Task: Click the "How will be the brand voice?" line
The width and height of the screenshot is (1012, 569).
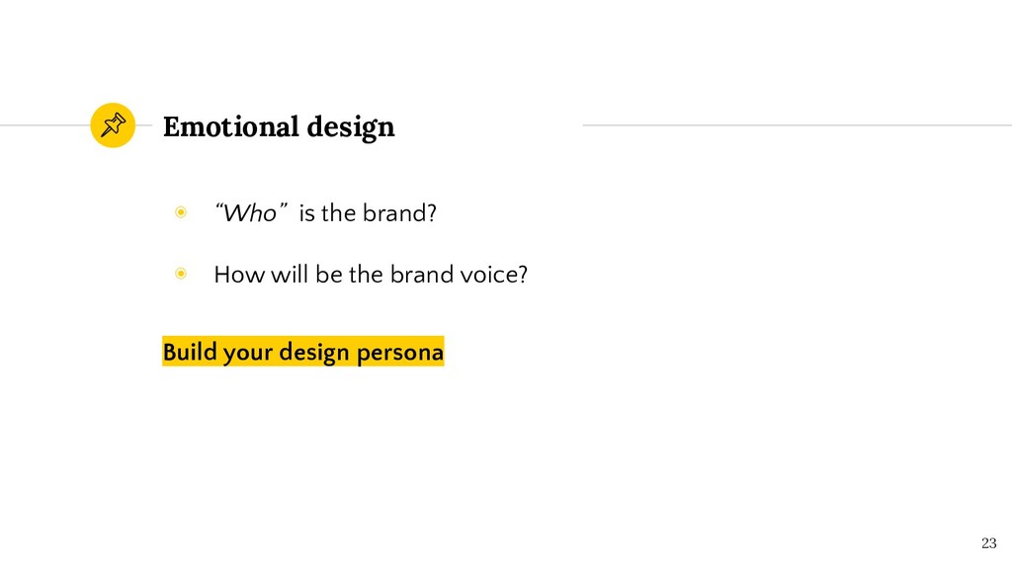Action: (371, 275)
